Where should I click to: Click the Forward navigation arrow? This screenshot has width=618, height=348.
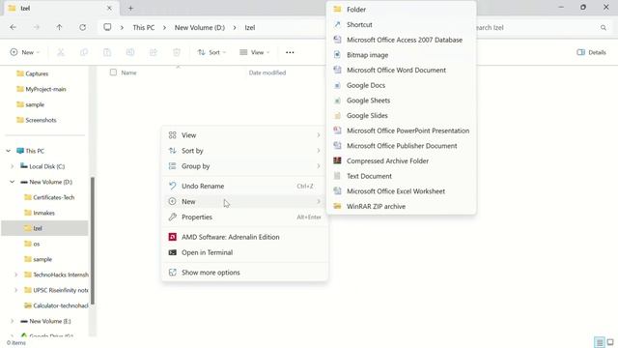pos(37,27)
